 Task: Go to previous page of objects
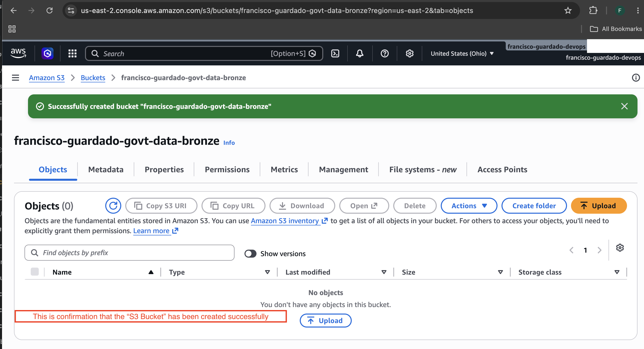[x=571, y=250]
